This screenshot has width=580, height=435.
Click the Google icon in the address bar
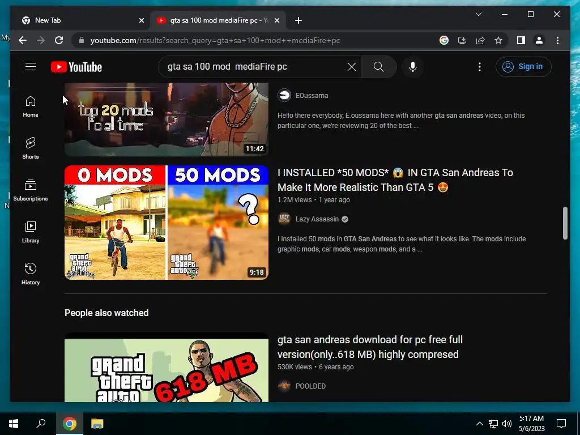click(x=444, y=40)
